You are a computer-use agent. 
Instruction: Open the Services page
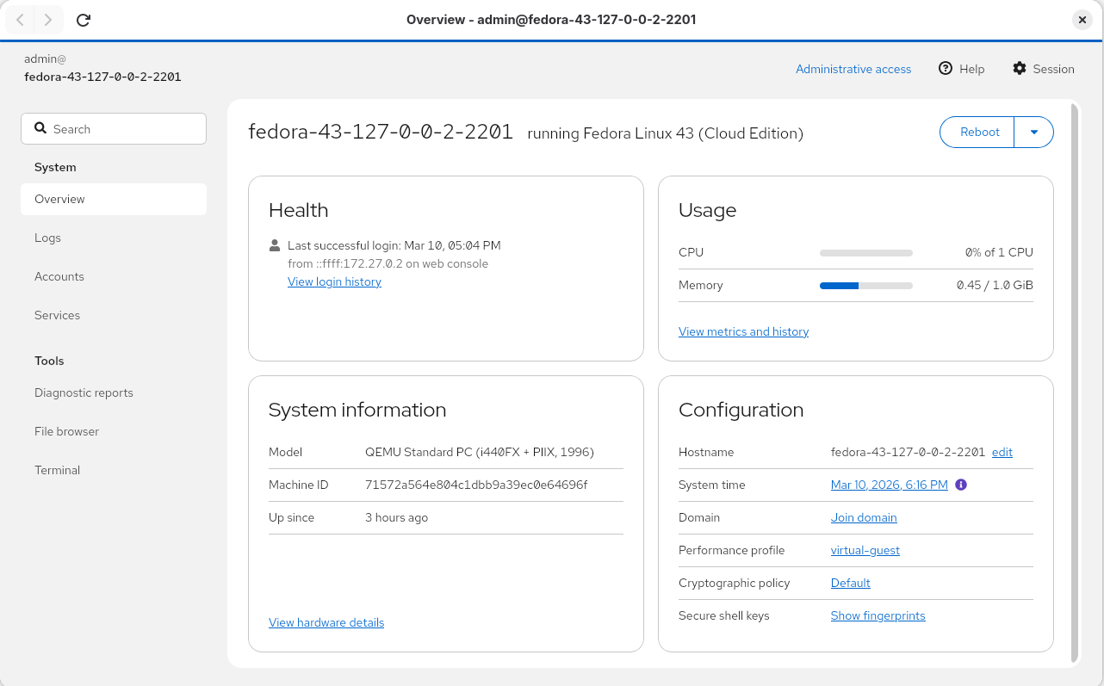57,315
